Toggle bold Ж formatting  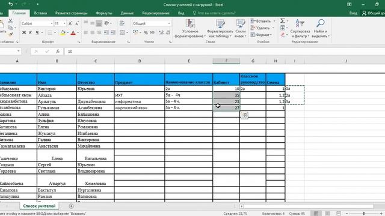coord(24,32)
